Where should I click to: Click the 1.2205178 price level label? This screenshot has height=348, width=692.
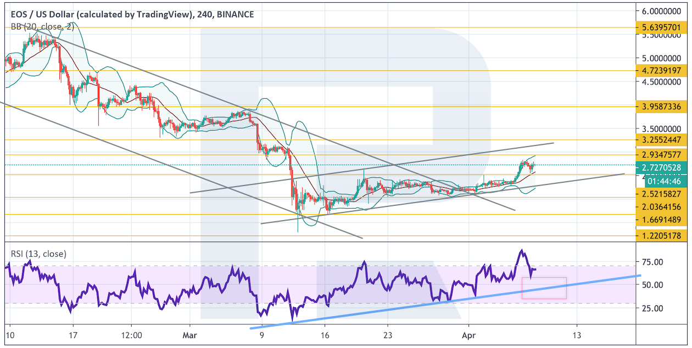point(661,235)
